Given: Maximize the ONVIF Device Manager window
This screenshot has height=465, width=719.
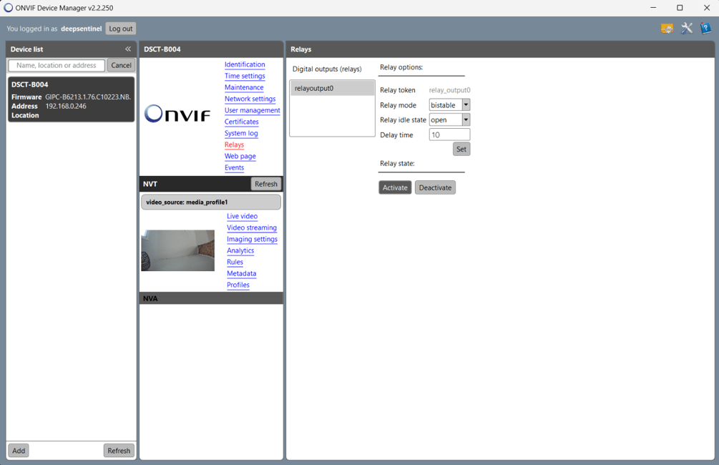Looking at the screenshot, I should tap(680, 8).
